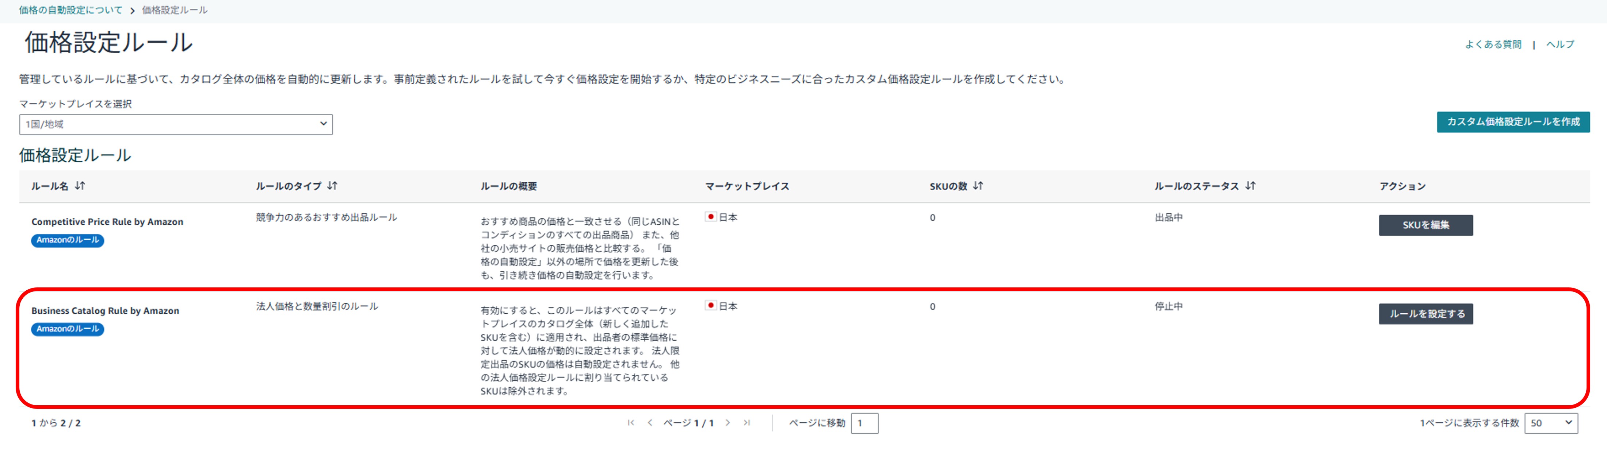Viewport: 1607px width, 449px height.
Task: Sort by ルールのステータス arrows icon
Action: 1250,186
